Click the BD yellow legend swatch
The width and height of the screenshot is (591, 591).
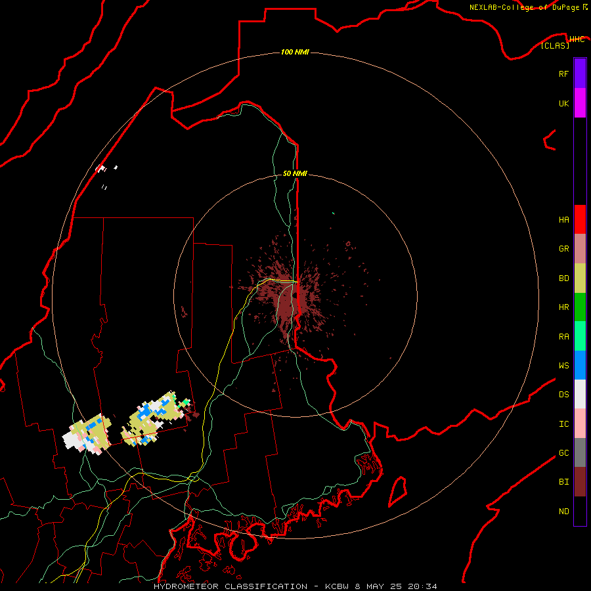point(580,278)
